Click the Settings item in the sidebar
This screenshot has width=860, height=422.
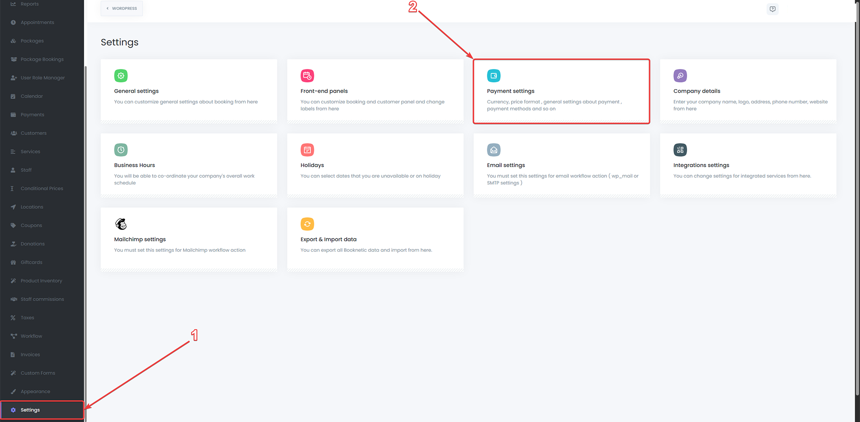(x=30, y=410)
